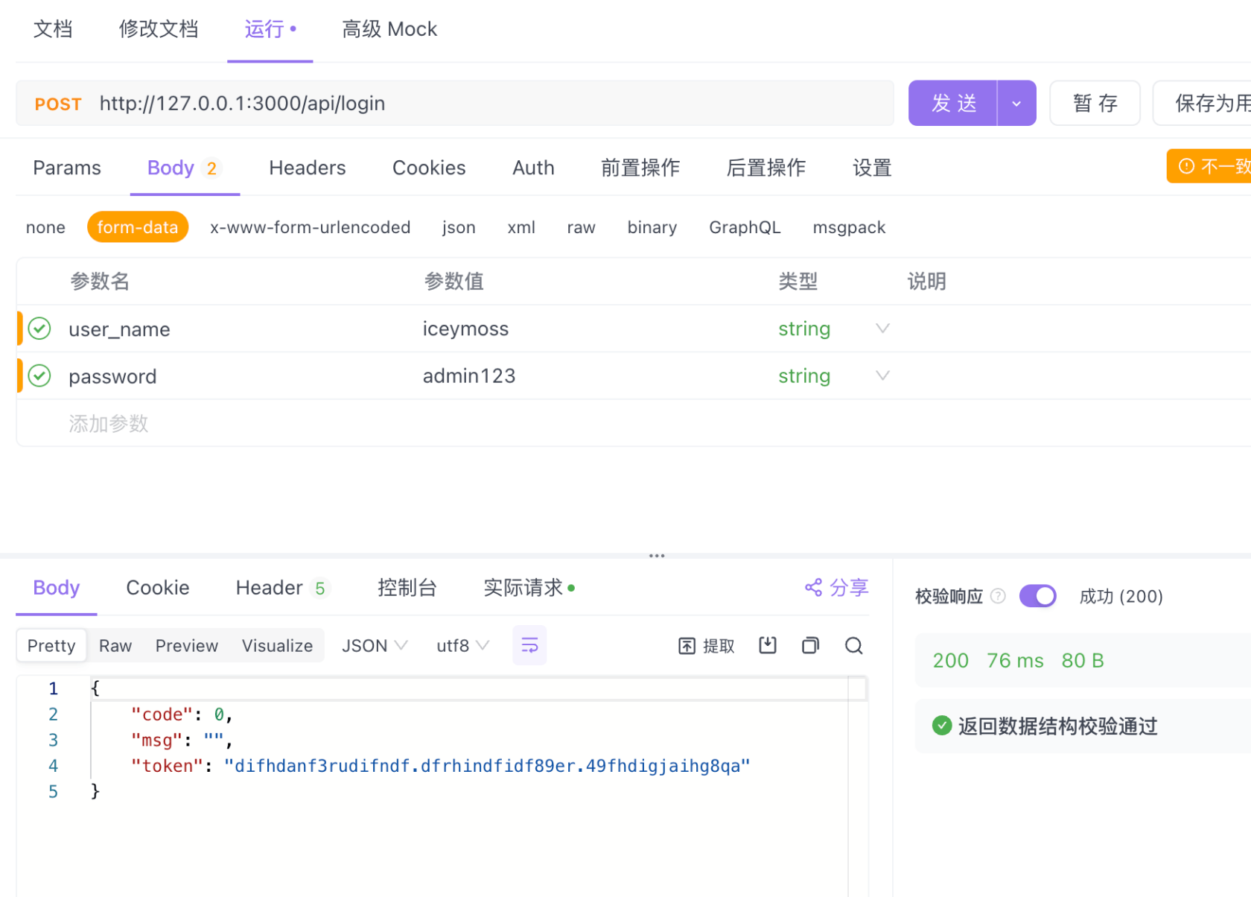Switch to the 运行 tab

pyautogui.click(x=270, y=29)
